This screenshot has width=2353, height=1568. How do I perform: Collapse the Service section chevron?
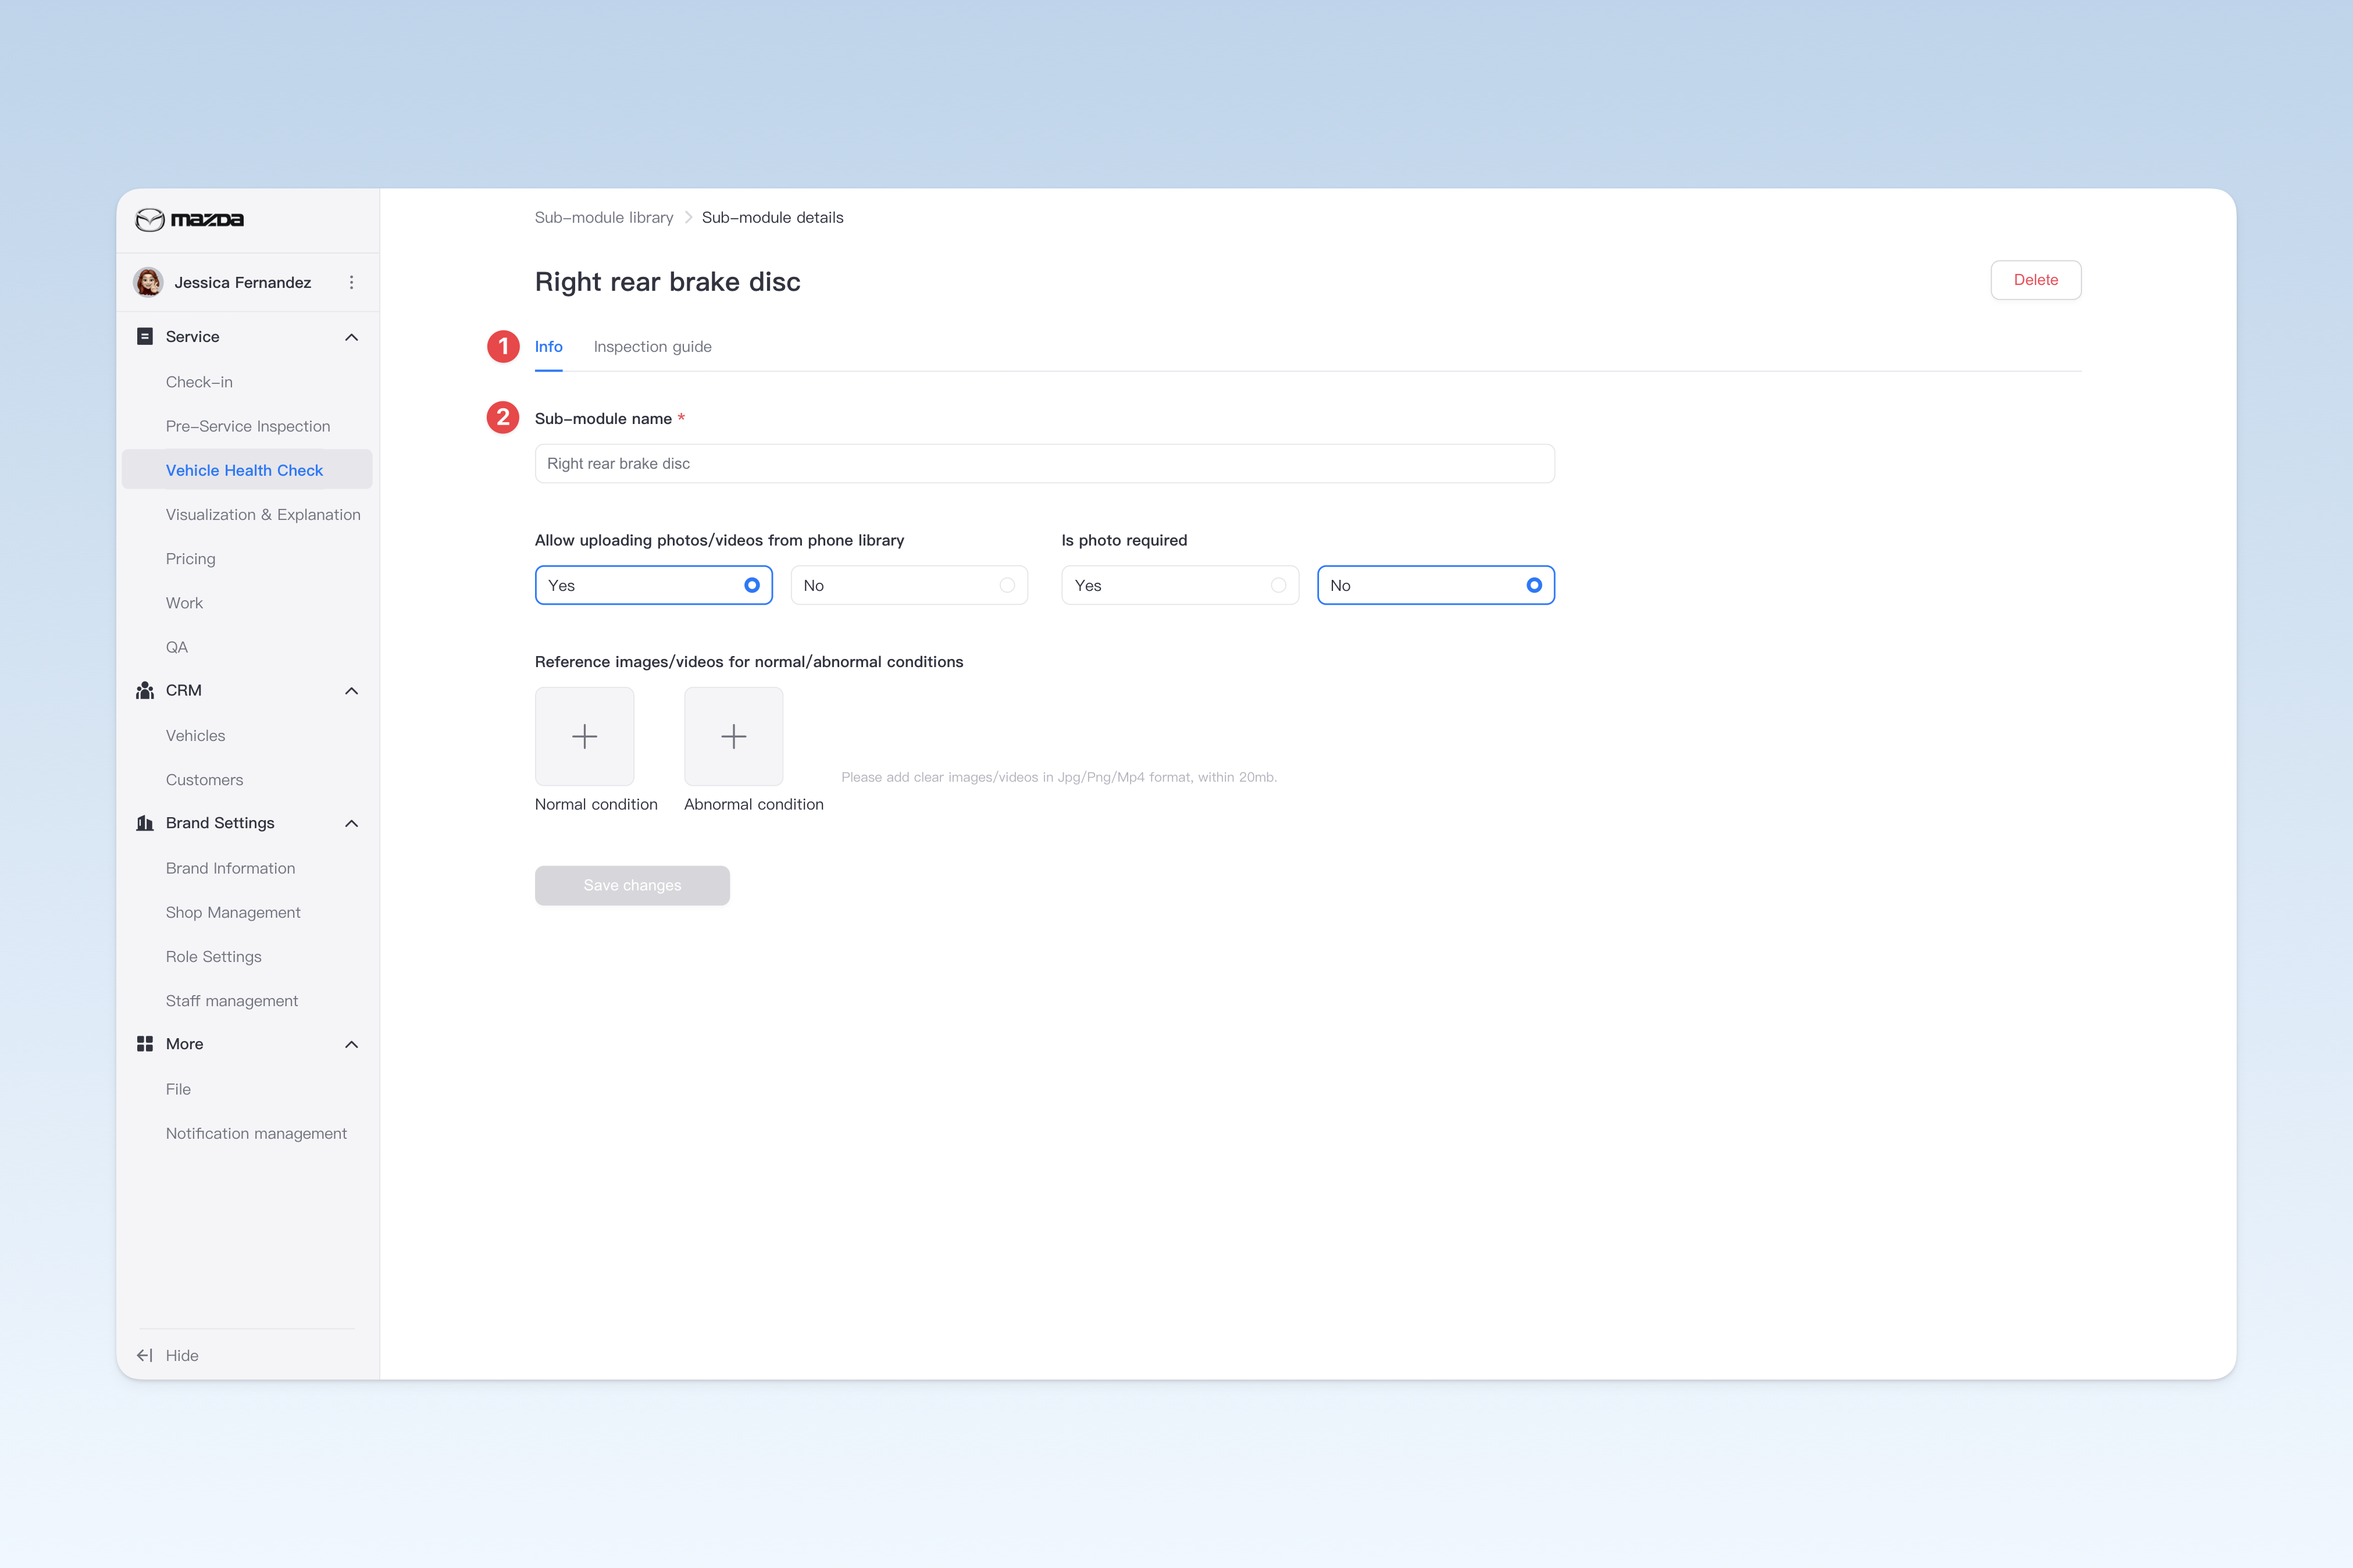[351, 337]
